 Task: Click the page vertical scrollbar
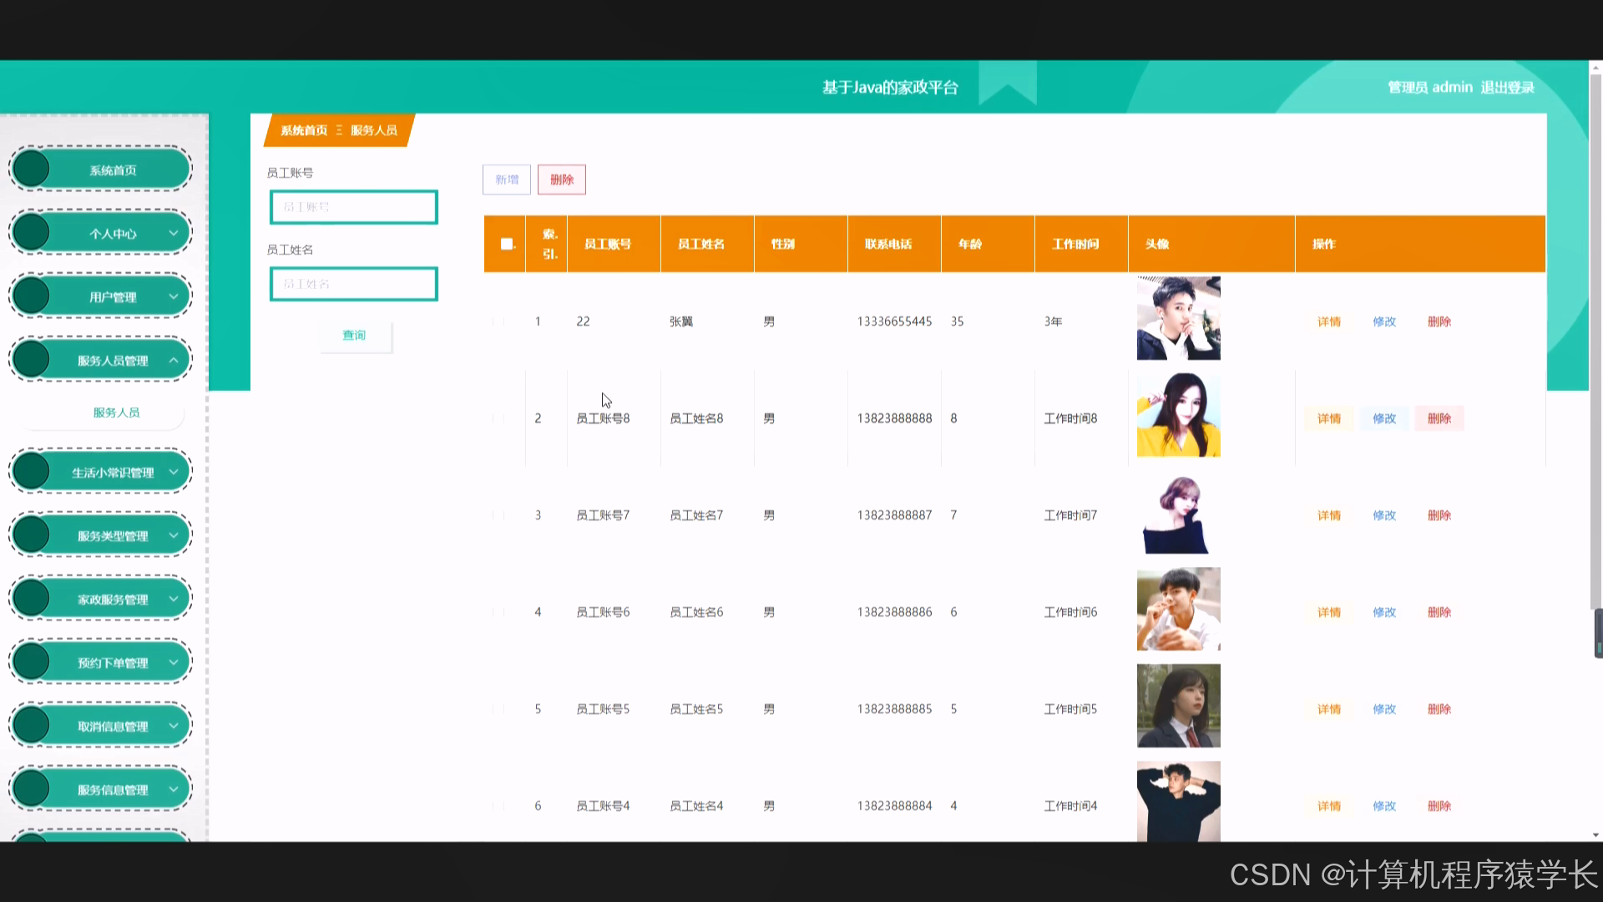pos(1595,334)
